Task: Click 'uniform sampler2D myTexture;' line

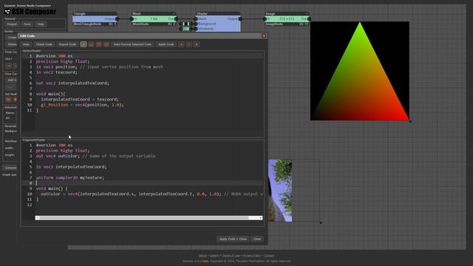Action: pyautogui.click(x=70, y=178)
